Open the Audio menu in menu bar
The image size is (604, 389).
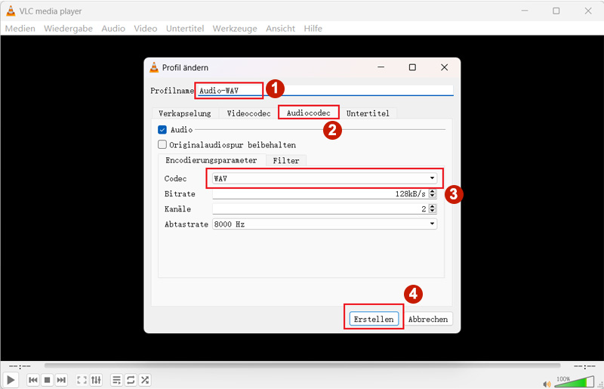[x=113, y=29]
